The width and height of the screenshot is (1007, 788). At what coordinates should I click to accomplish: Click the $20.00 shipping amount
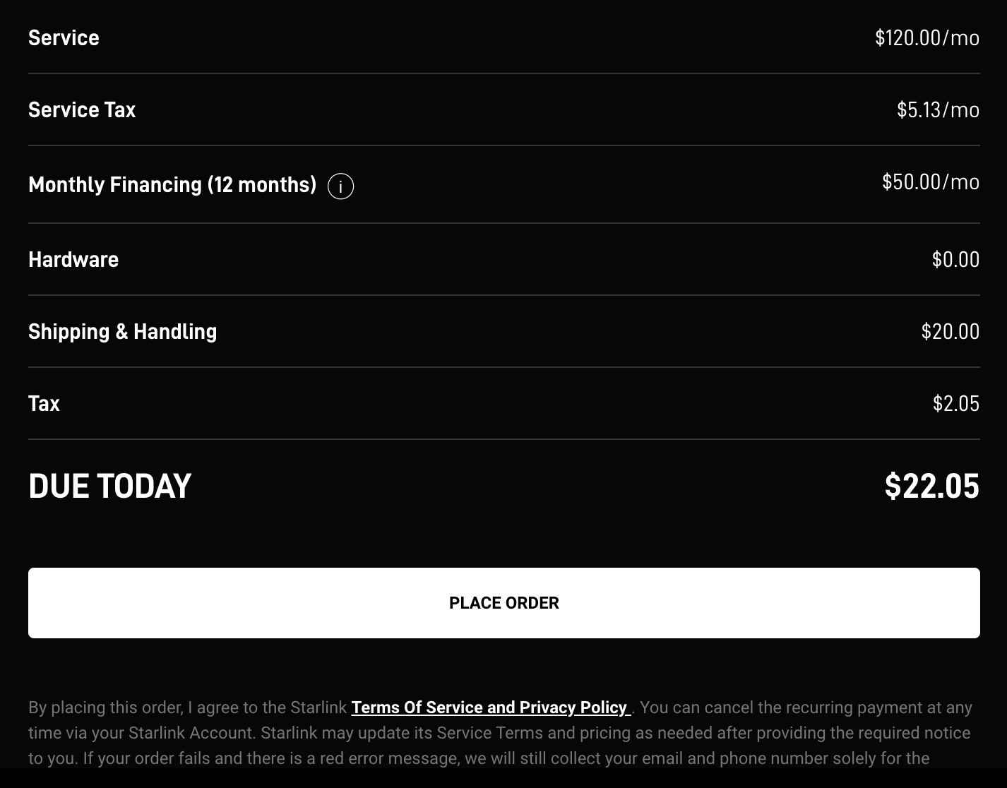point(951,332)
